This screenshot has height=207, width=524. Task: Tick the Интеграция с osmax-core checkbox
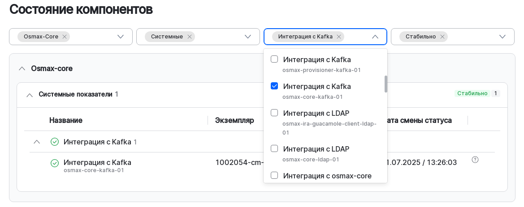point(274,175)
